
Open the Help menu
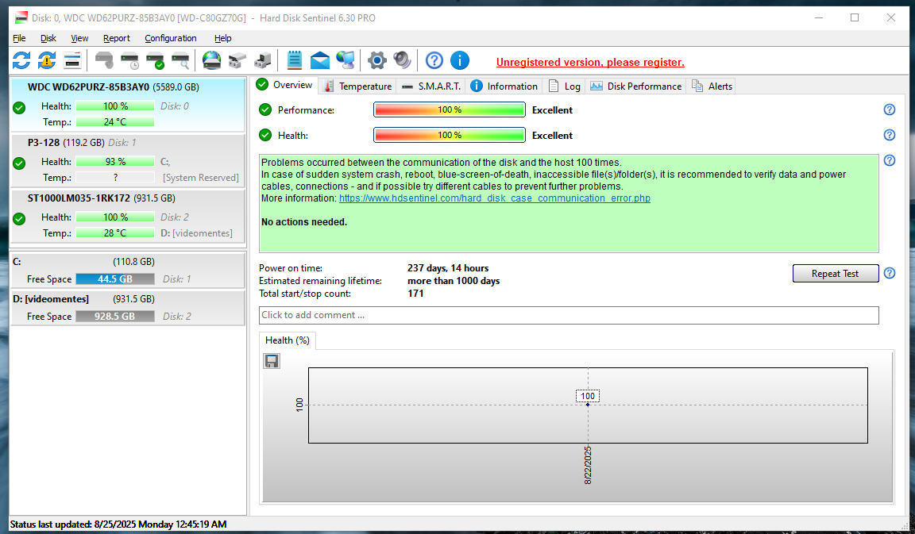point(223,38)
